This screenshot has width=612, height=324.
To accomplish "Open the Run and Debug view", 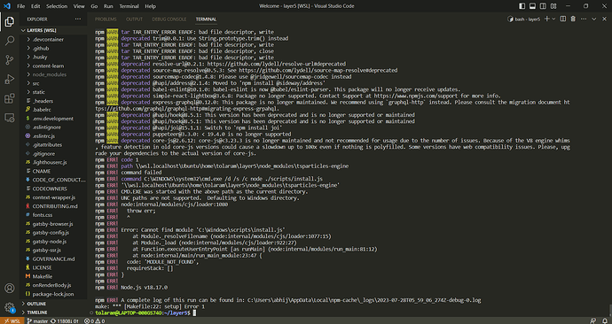I will [x=10, y=79].
